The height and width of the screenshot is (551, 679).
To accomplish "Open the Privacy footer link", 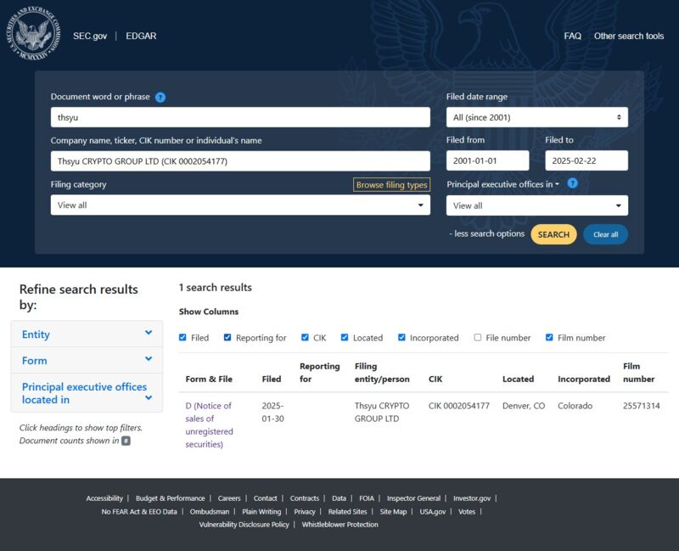I will coord(305,512).
